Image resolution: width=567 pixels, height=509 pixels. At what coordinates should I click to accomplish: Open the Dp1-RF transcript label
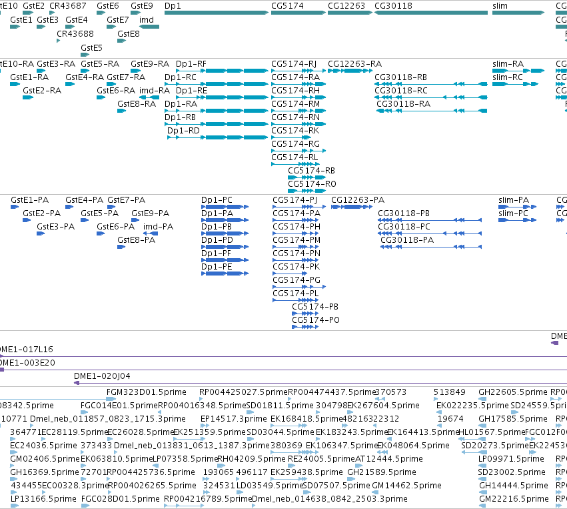[x=191, y=64]
